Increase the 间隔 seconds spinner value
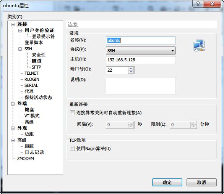This screenshot has height=194, width=224. pyautogui.click(x=131, y=123)
